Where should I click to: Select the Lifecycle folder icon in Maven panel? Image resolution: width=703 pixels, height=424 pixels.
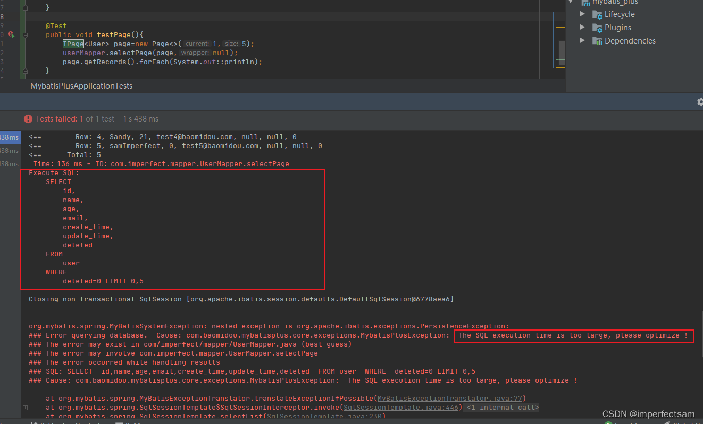click(597, 14)
